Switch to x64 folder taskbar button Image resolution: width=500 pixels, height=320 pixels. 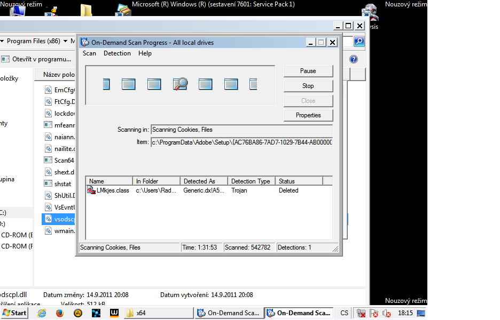pos(159,313)
